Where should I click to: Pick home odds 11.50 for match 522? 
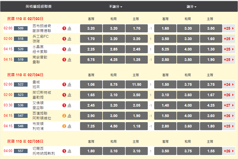(137, 84)
